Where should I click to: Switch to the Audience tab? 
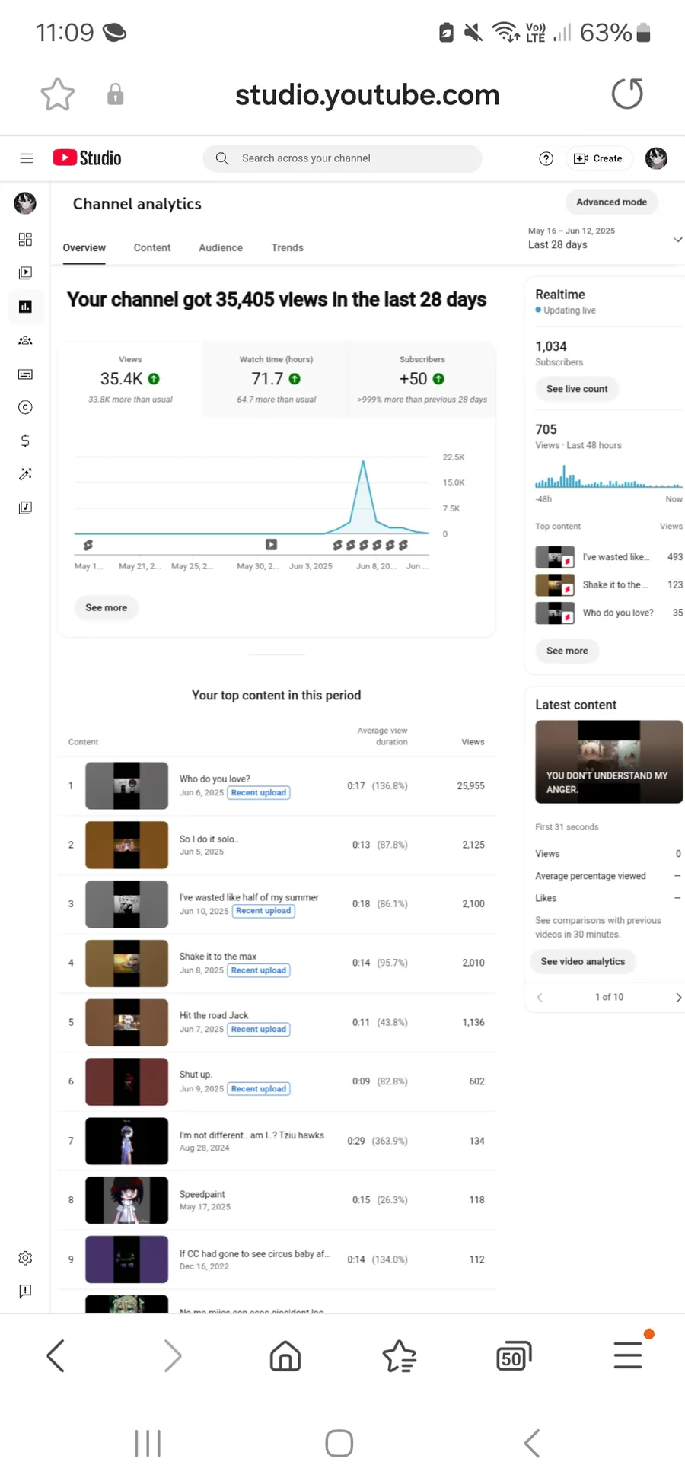[221, 248]
